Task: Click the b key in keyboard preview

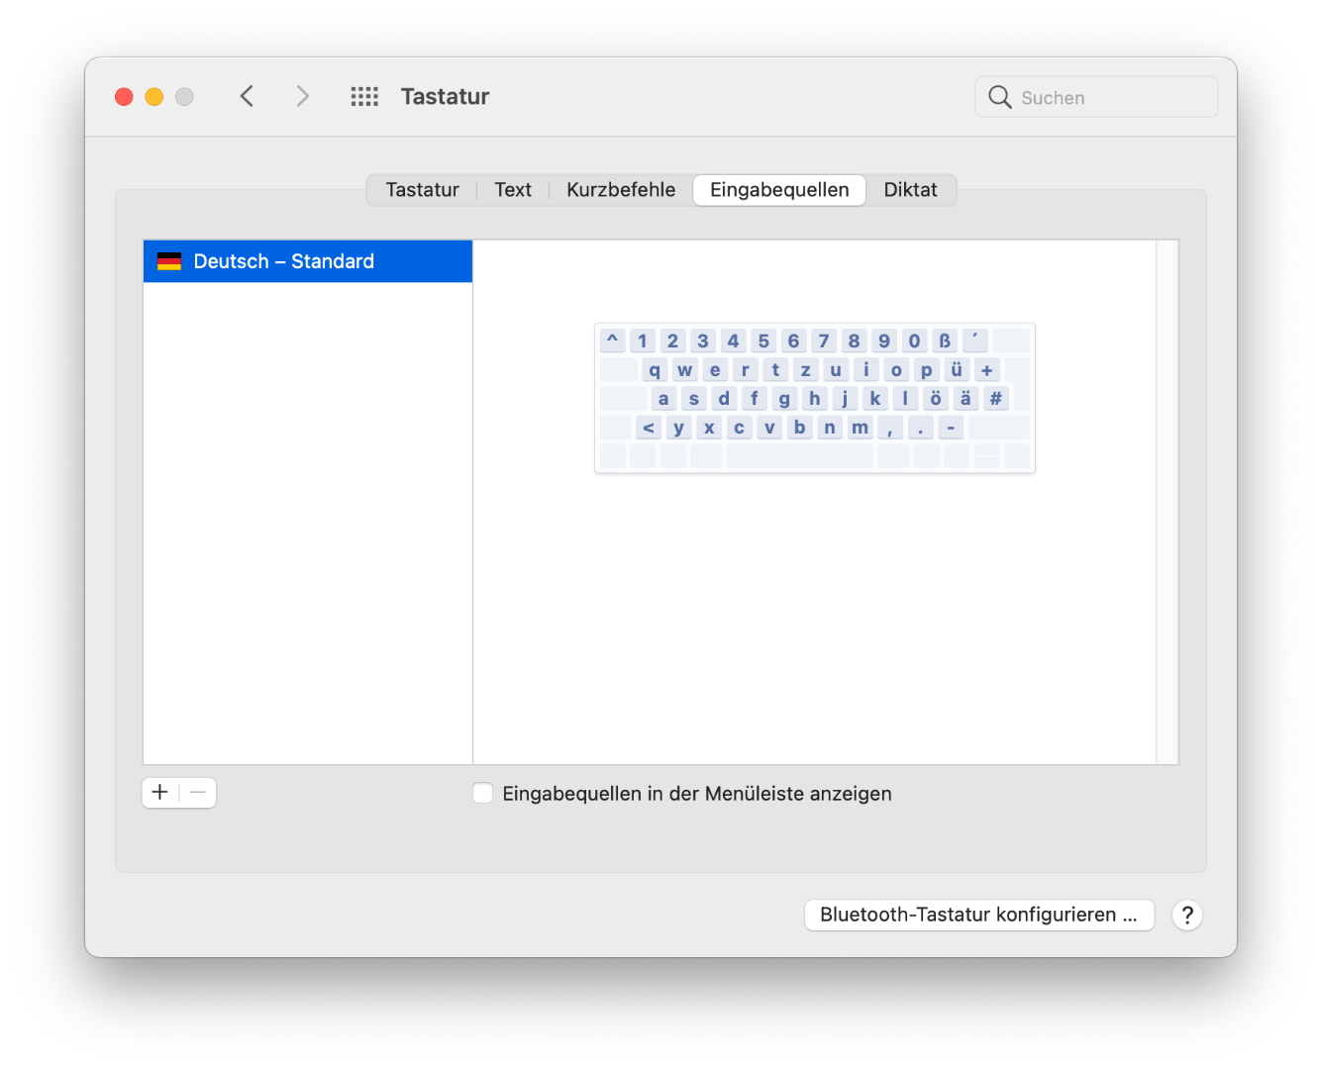Action: 800,428
